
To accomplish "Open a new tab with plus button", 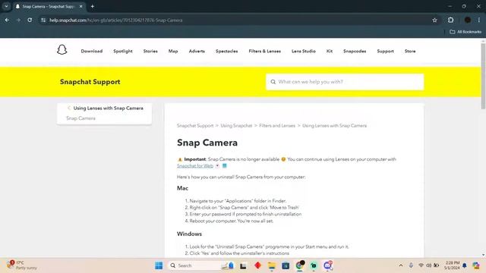I will point(93,7).
